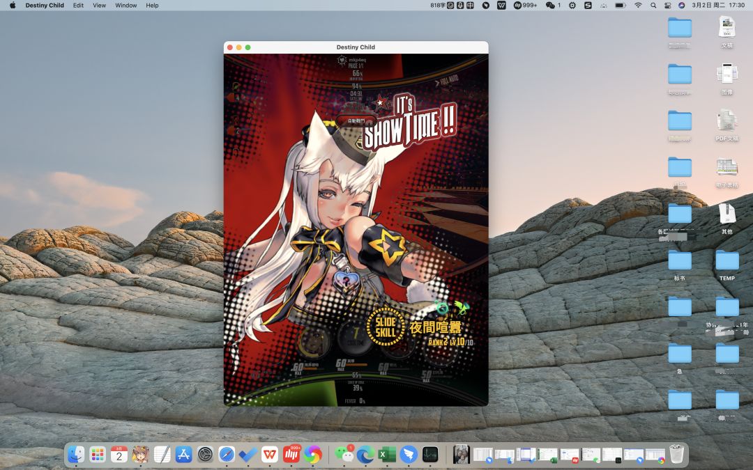Open WPS Office in the Dock
Screen dimensions: 753x470
pos(270,454)
